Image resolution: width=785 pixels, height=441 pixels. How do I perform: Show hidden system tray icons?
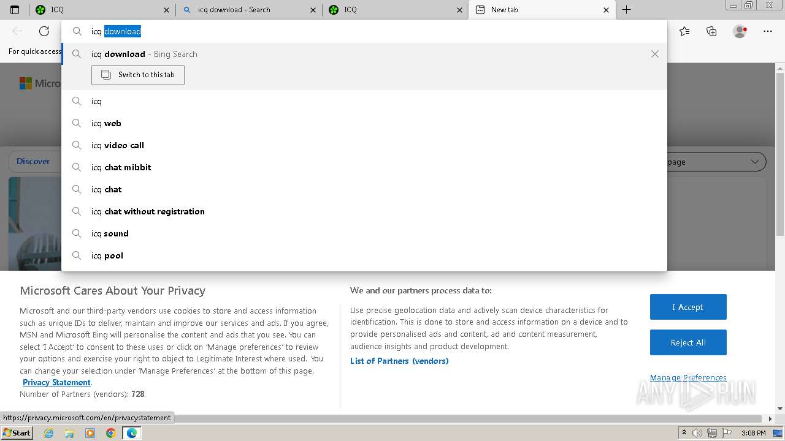point(684,433)
